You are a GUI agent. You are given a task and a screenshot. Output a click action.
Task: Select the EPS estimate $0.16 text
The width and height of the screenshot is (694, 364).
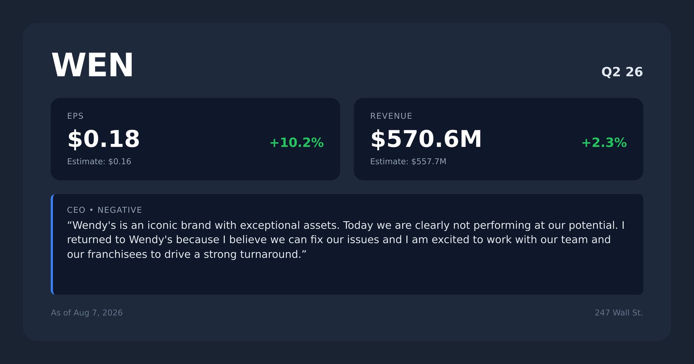(x=99, y=162)
